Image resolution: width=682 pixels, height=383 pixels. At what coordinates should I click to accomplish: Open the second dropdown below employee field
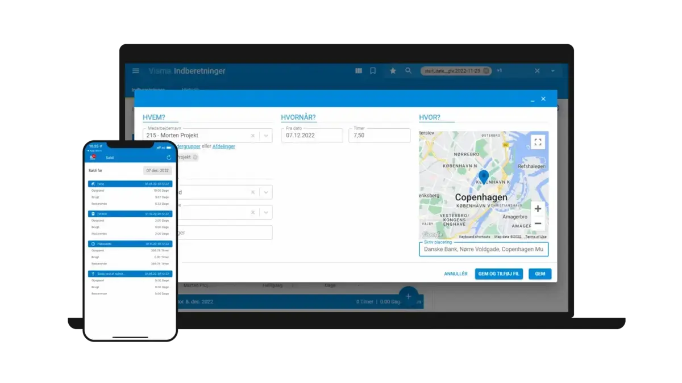[266, 212]
